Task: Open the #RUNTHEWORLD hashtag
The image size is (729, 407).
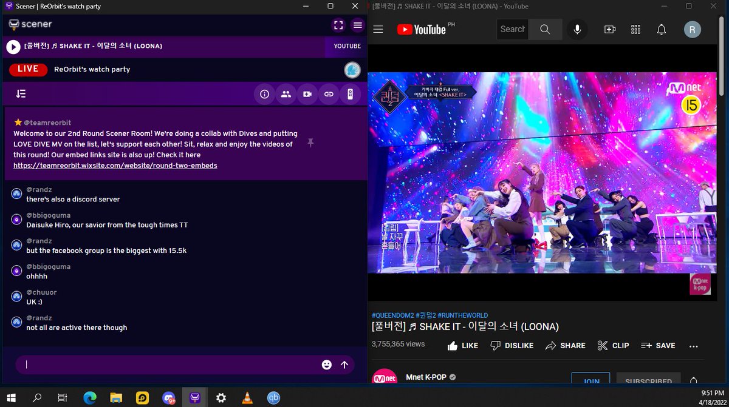Action: pos(462,315)
